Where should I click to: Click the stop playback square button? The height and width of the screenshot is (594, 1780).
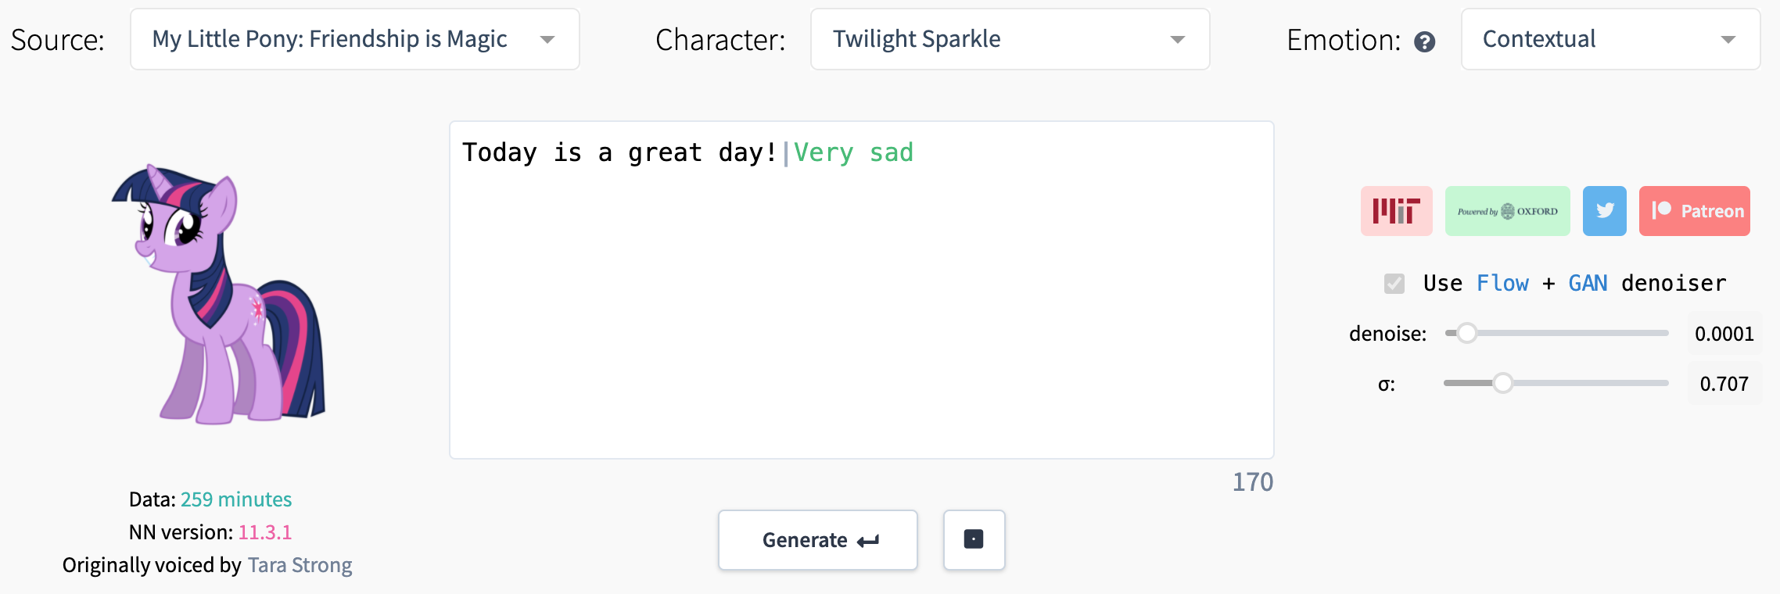tap(974, 539)
